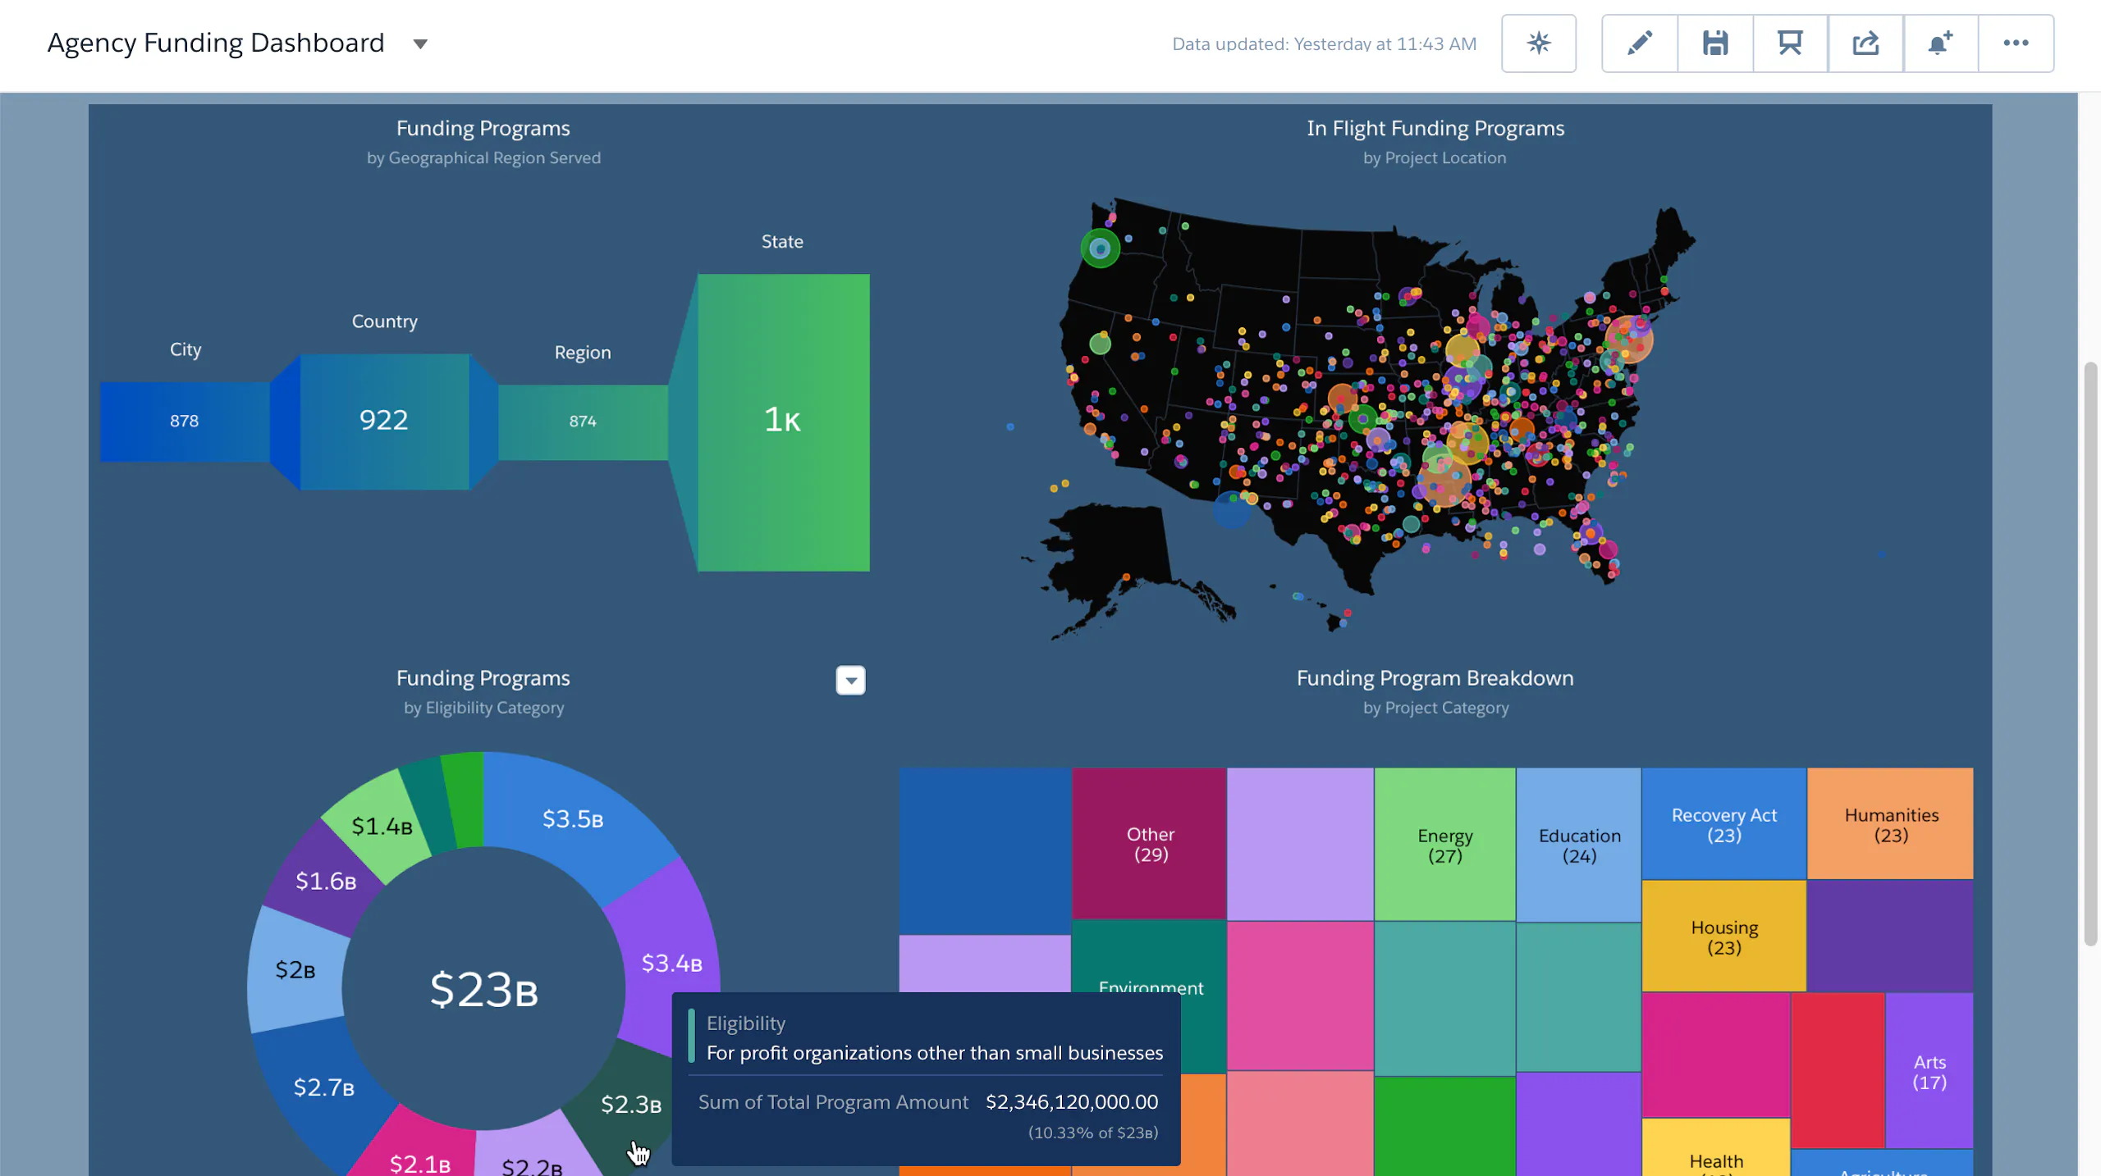
Task: Click the pencil edit dashboard icon
Action: coord(1639,43)
